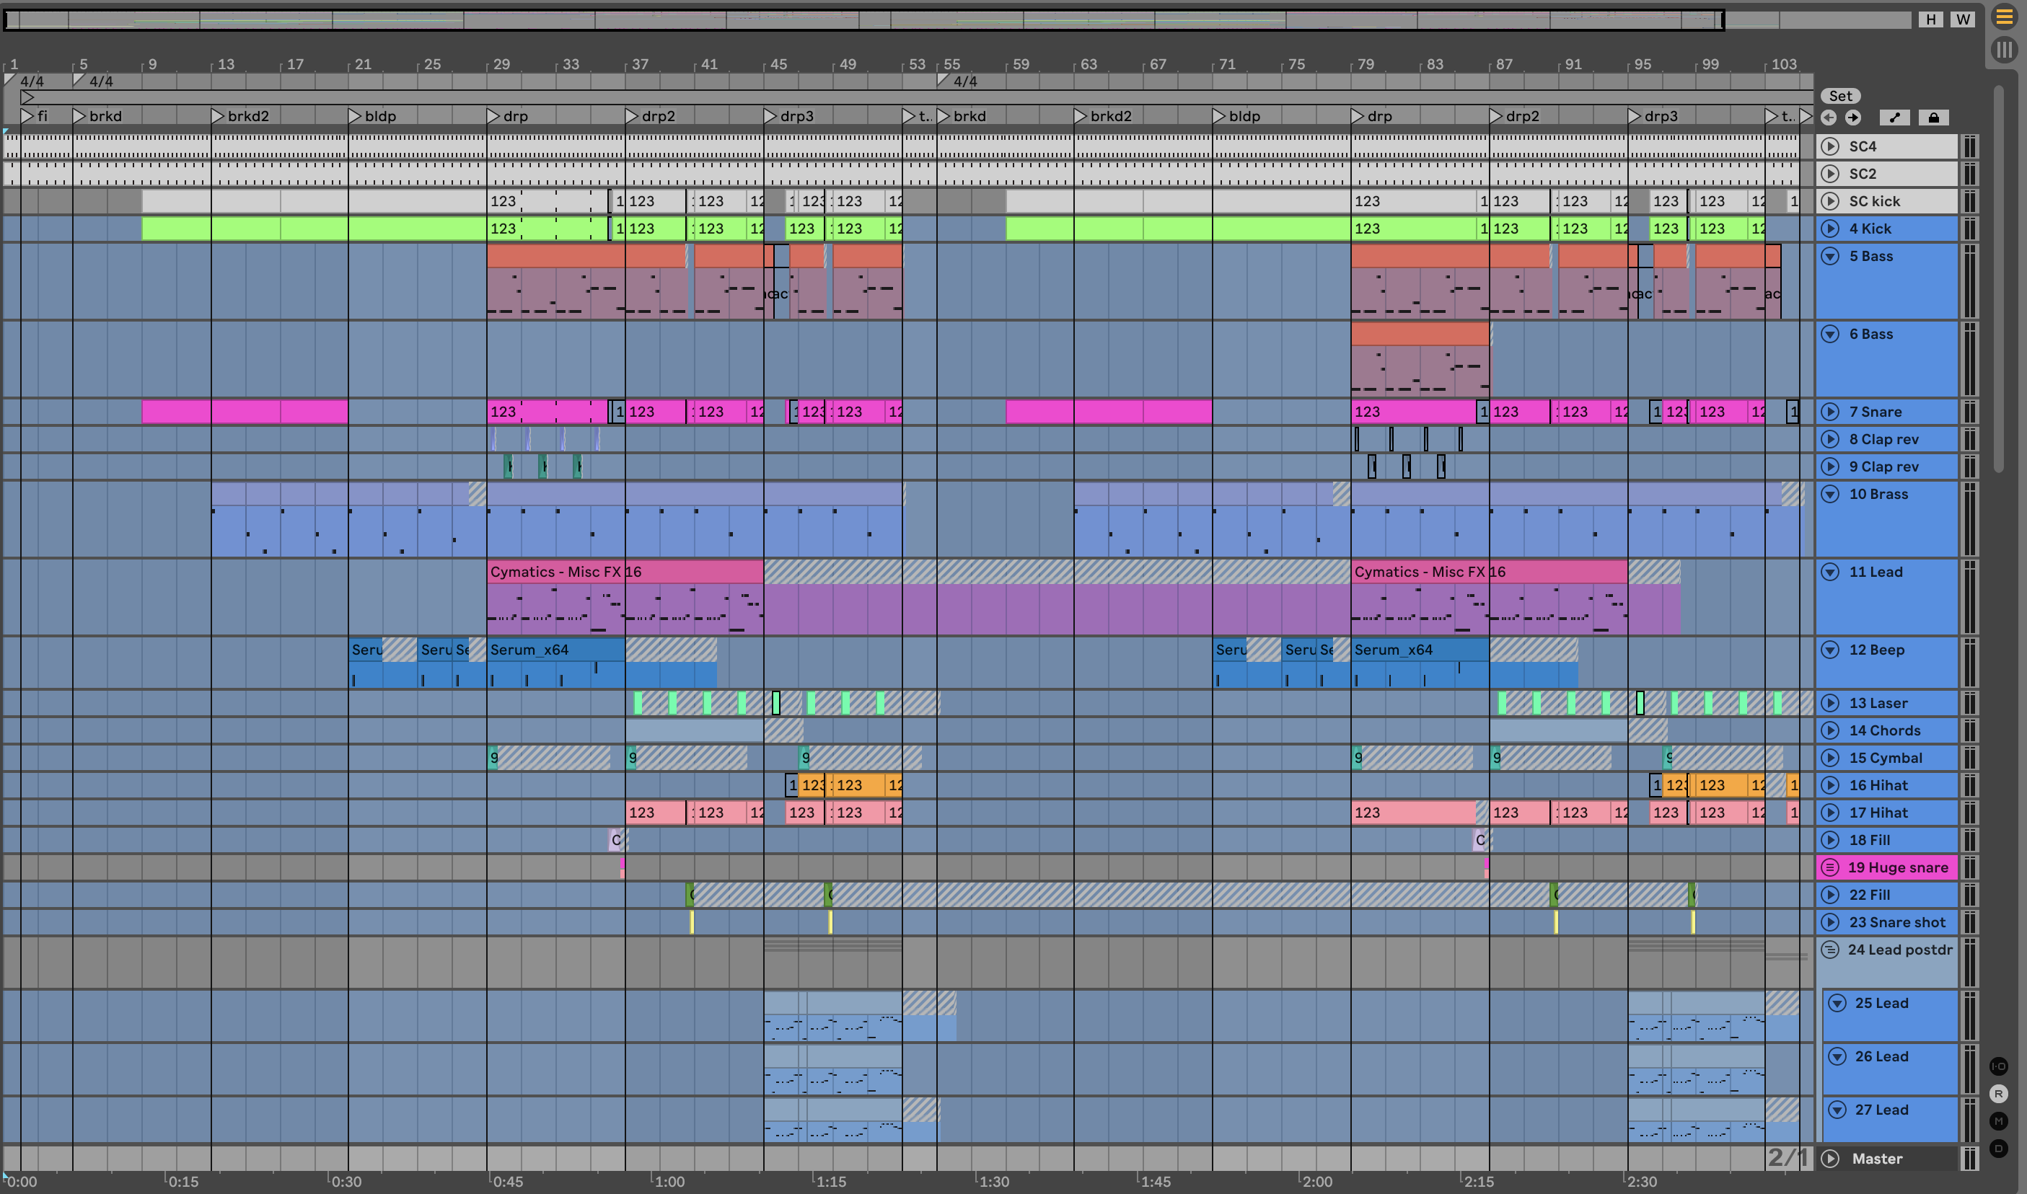Toggle Returns section R button

point(1999,1094)
